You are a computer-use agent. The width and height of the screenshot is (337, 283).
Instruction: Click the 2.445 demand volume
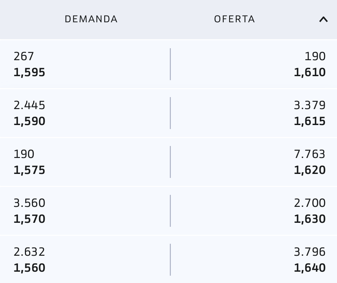point(29,105)
